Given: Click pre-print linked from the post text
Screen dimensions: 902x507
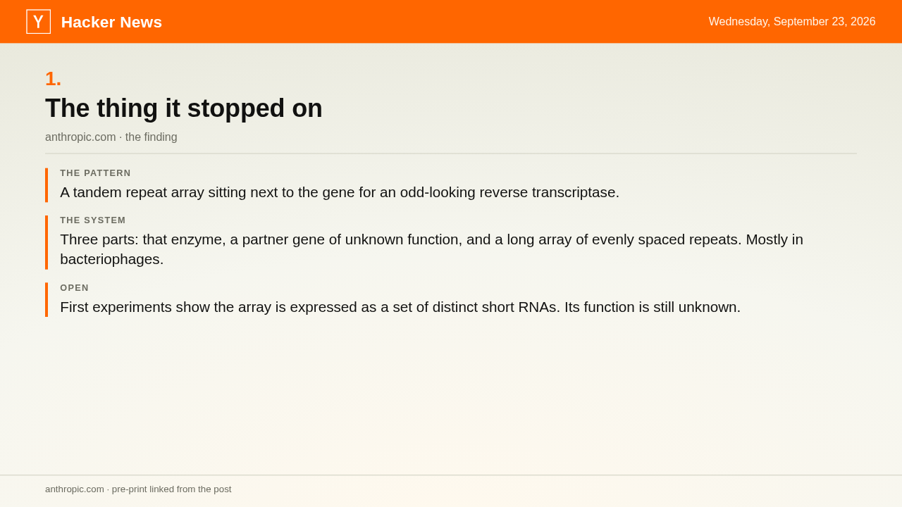Looking at the screenshot, I should 171,489.
